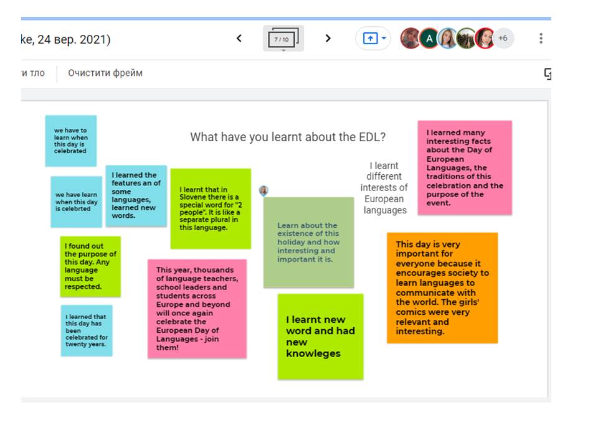The height and width of the screenshot is (448, 598).
Task: Click the partially visible 'тло' background button
Action: point(34,73)
